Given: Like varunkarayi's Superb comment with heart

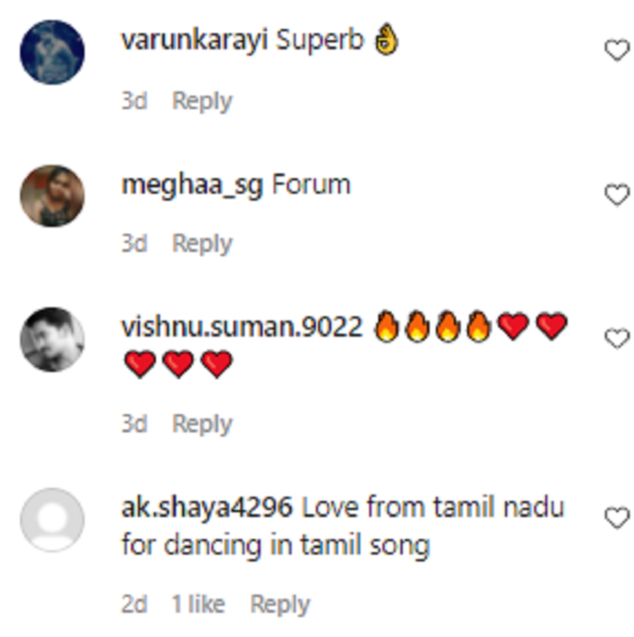Looking at the screenshot, I should 617,51.
